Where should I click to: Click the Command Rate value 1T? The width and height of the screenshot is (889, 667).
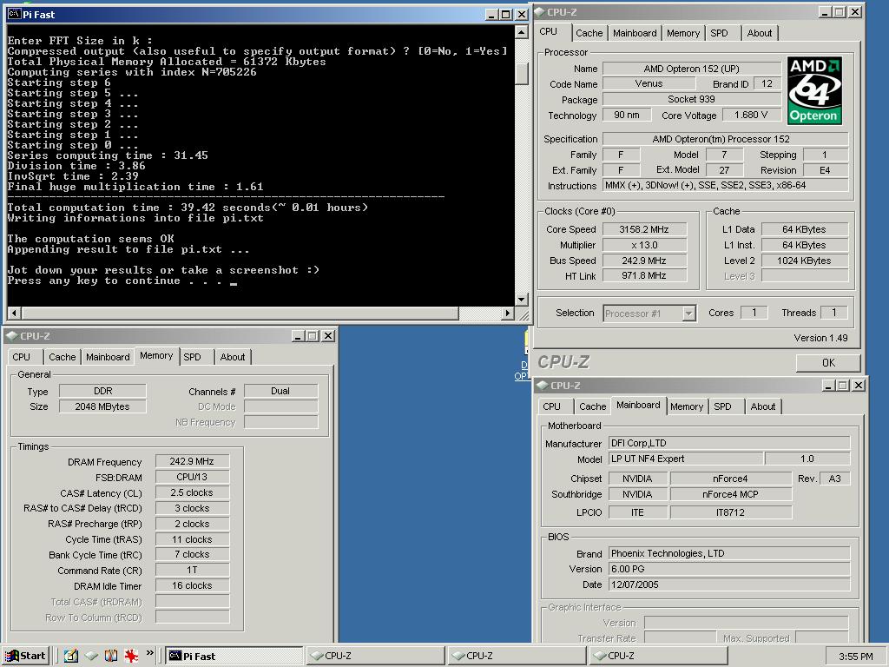192,570
